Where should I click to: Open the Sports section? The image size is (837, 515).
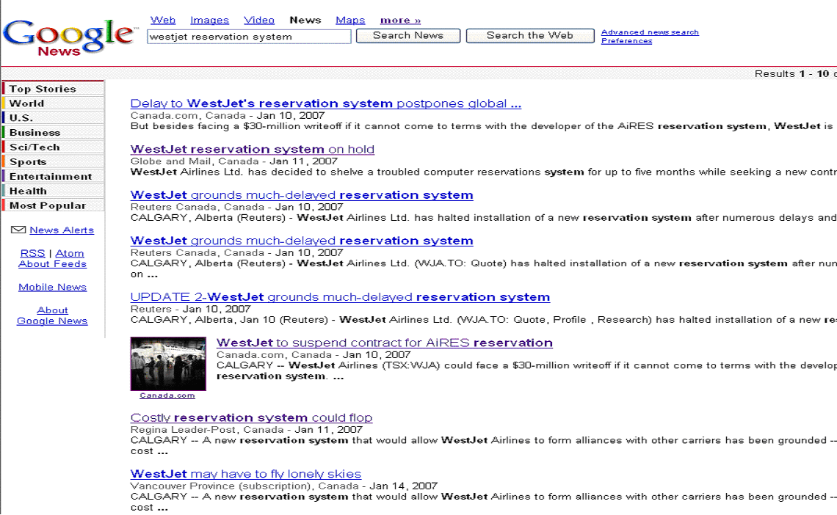[53, 161]
